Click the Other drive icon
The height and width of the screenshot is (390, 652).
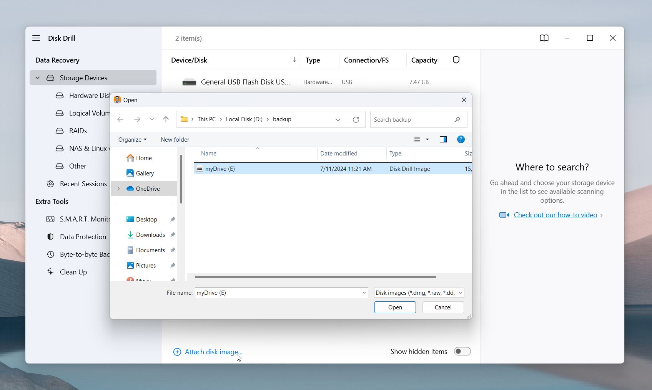[x=60, y=166]
